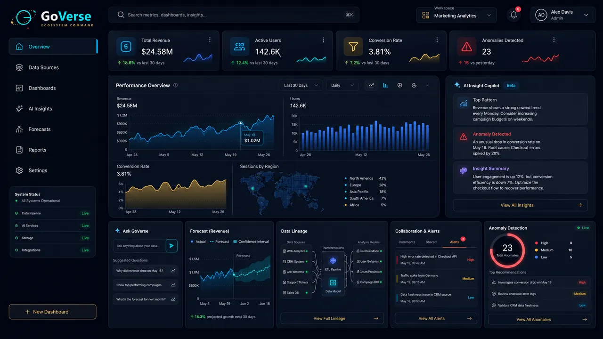Open Conversion Rate card options menu

(437, 40)
